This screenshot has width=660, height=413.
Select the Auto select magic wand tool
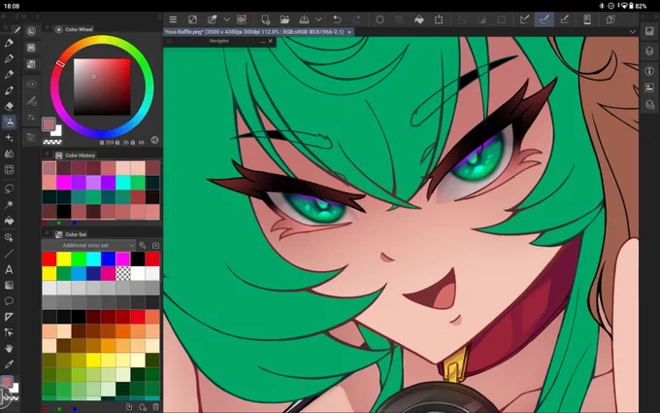(x=9, y=204)
